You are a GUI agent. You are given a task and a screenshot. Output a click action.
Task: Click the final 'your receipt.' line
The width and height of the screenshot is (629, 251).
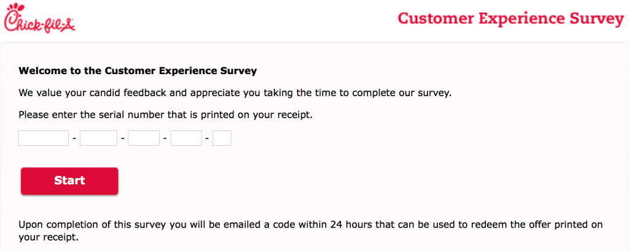tap(49, 238)
